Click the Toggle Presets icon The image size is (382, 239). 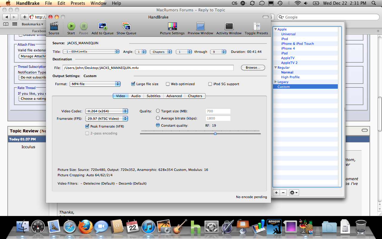click(x=256, y=26)
